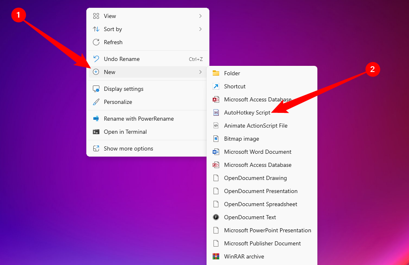Screen dimensions: 409x265
Task: Click the AutoHotkey Script H icon
Action: (x=216, y=112)
